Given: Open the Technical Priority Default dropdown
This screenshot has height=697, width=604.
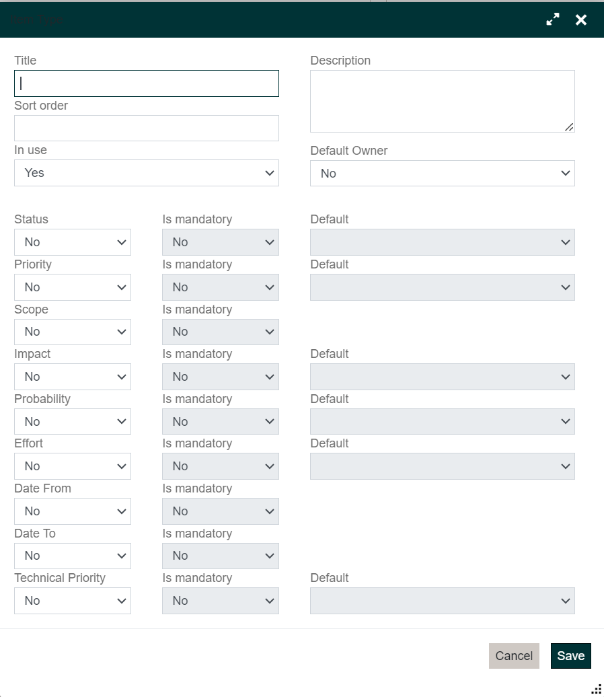Looking at the screenshot, I should tap(442, 601).
